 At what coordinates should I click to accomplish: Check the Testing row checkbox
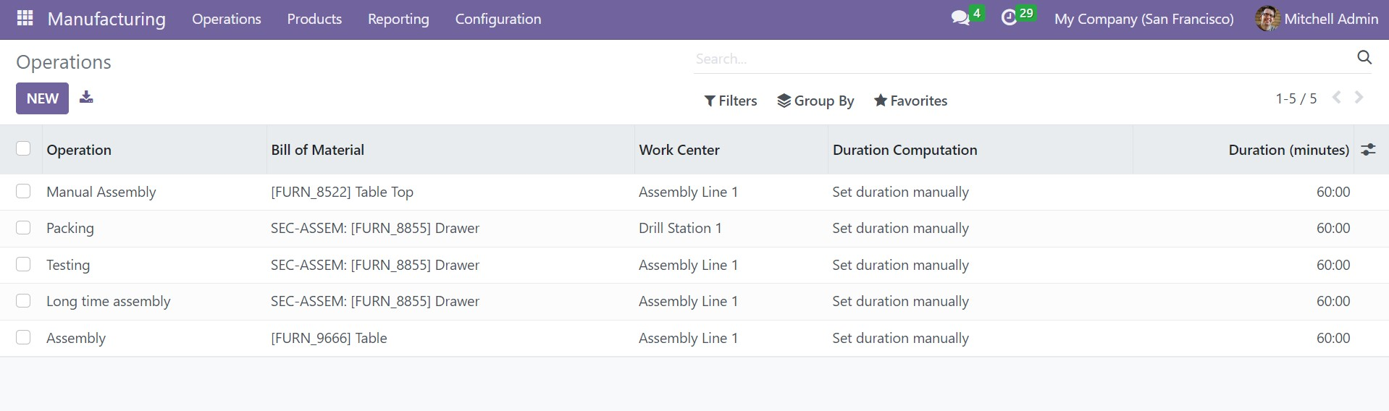(x=23, y=264)
